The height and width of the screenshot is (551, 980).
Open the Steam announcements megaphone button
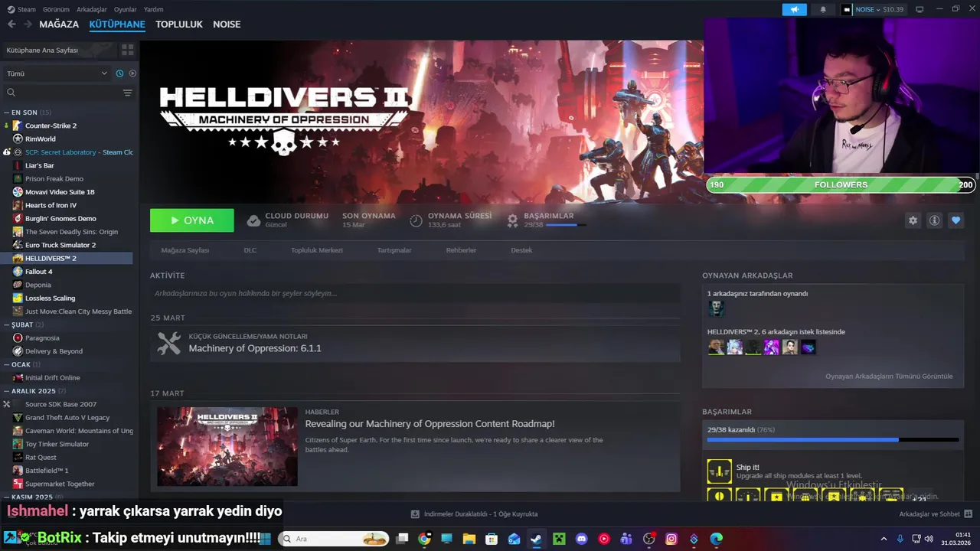coord(794,9)
